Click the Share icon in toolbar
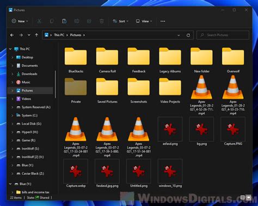This screenshot has width=258, height=206. click(x=89, y=21)
